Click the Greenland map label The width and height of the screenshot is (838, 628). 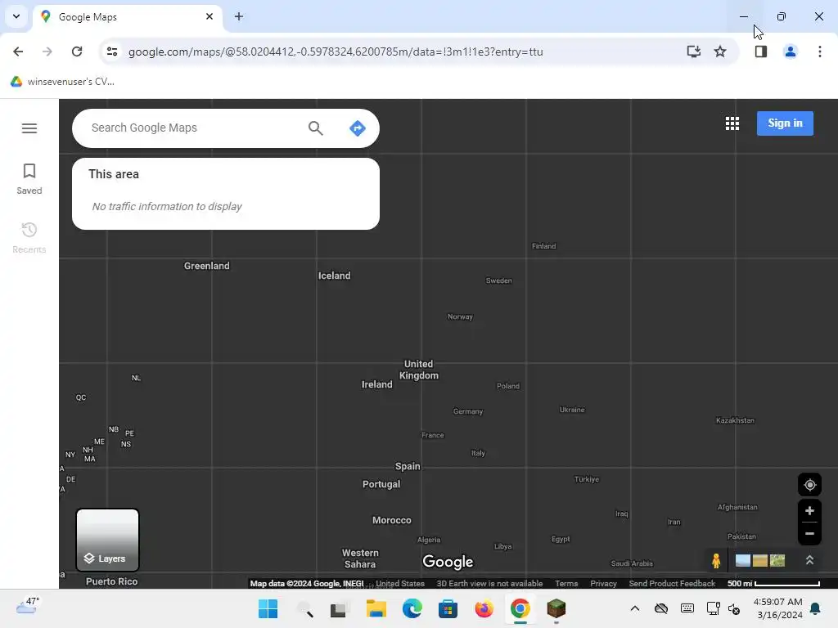pos(207,266)
